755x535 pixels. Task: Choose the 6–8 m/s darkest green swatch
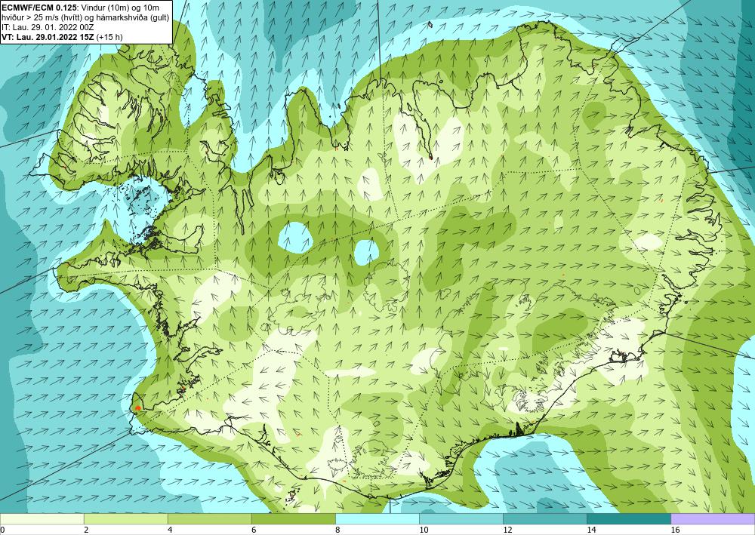(x=293, y=518)
